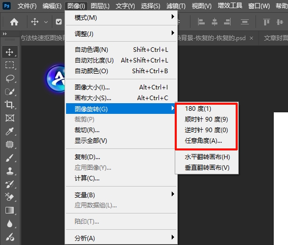Choose 自动色调(N) from Image menu
288x245 pixels.
tap(121, 50)
